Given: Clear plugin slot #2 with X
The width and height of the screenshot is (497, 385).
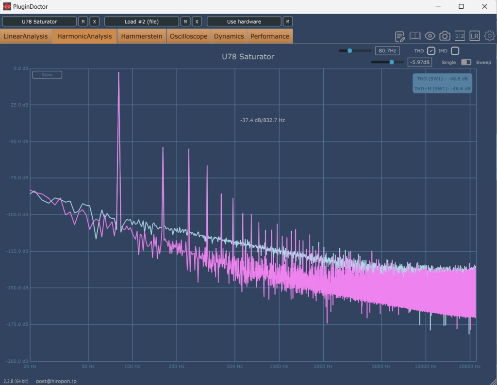Looking at the screenshot, I should [197, 21].
